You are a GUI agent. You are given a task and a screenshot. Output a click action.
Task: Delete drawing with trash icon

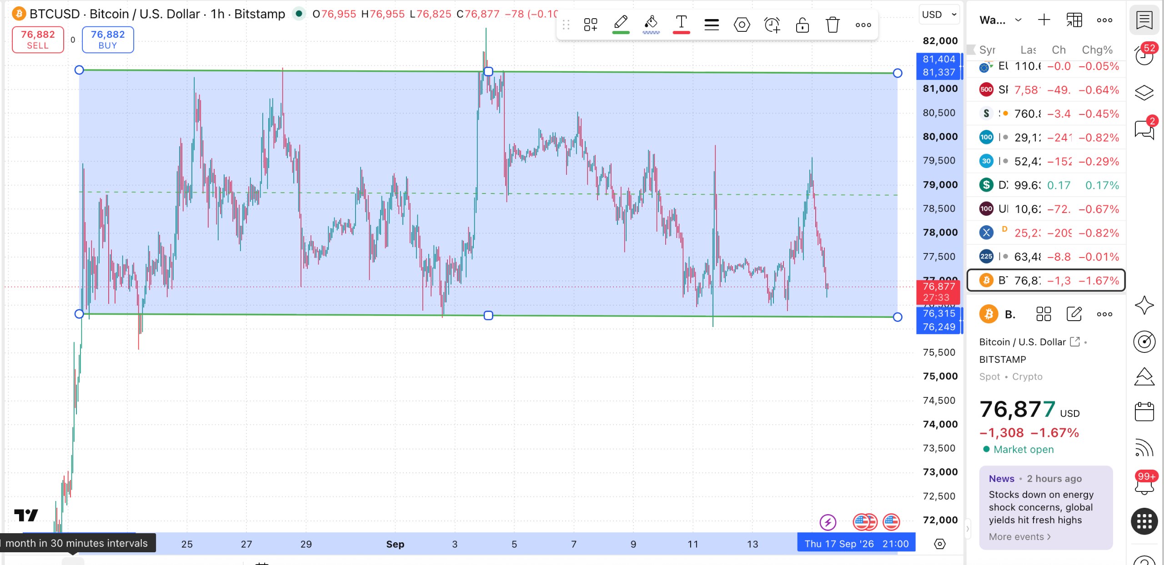833,25
